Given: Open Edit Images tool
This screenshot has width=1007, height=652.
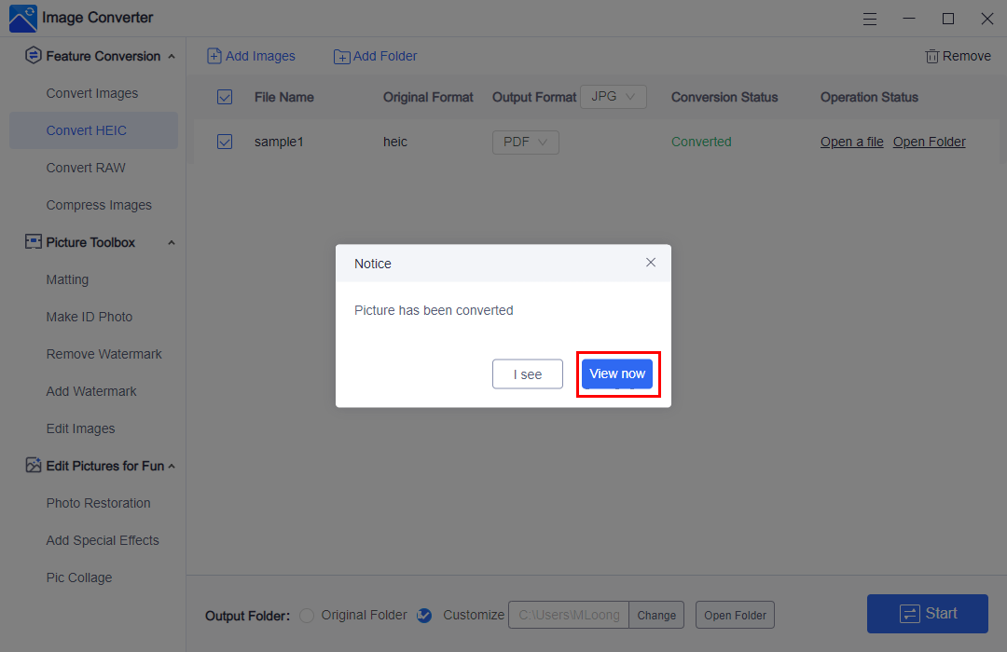Looking at the screenshot, I should 81,428.
